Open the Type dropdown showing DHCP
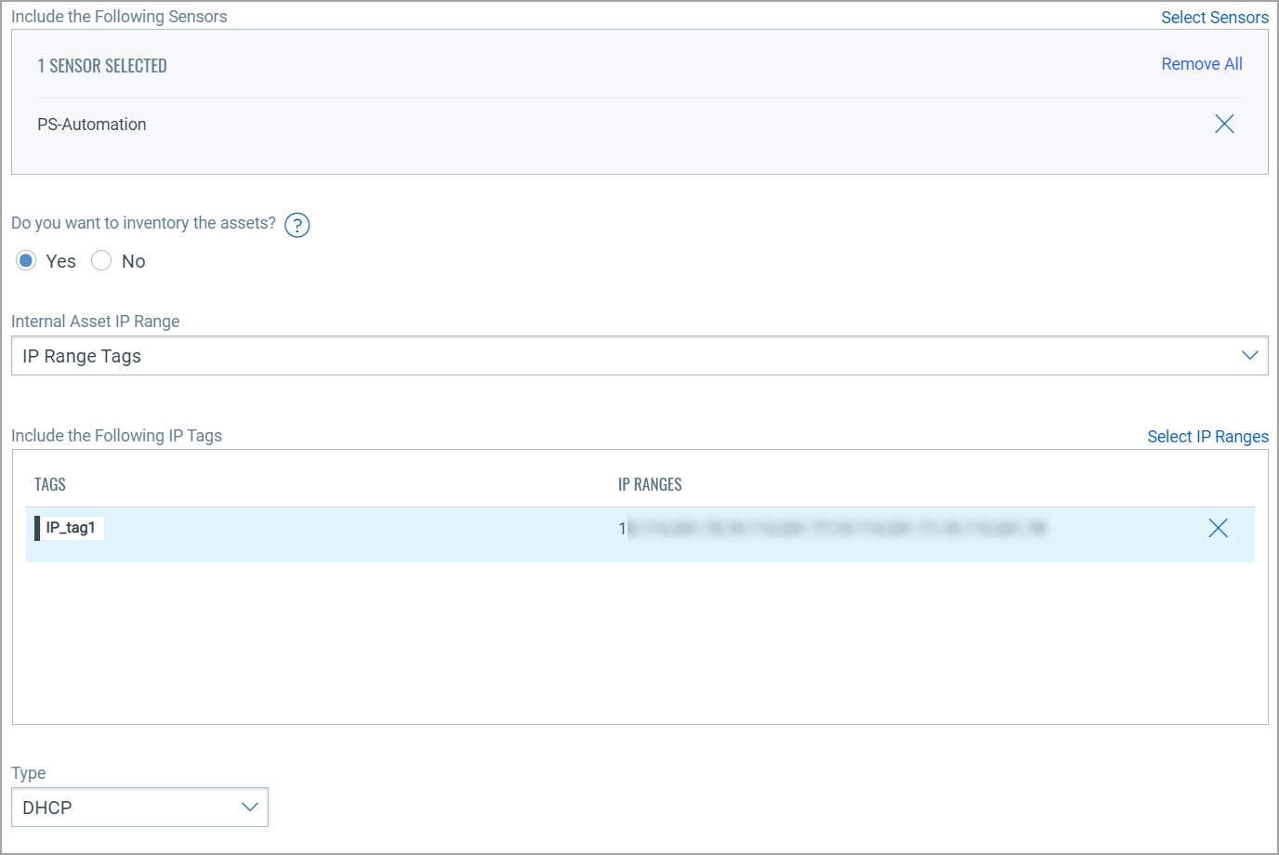This screenshot has height=855, width=1279. 139,807
